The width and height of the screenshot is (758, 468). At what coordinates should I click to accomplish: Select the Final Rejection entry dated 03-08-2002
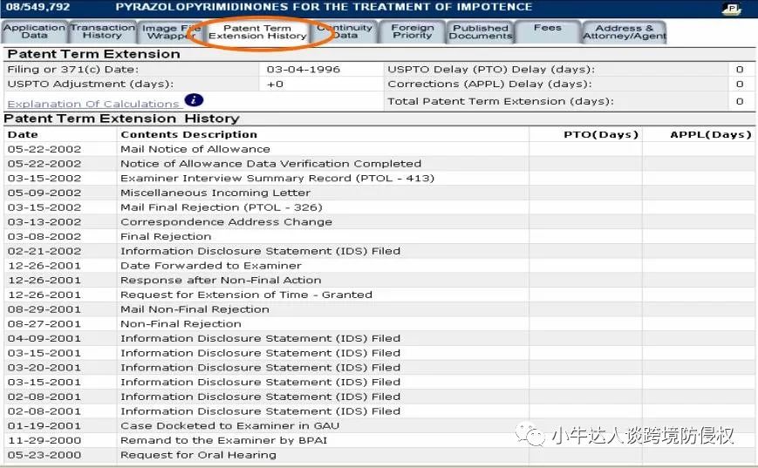(x=379, y=236)
